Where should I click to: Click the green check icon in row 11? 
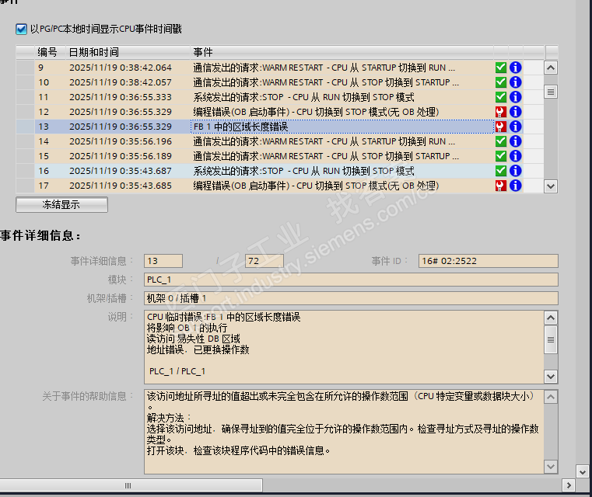click(501, 97)
